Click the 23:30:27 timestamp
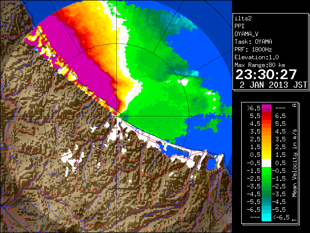Screen dimensions: 310x233 pos(266,74)
